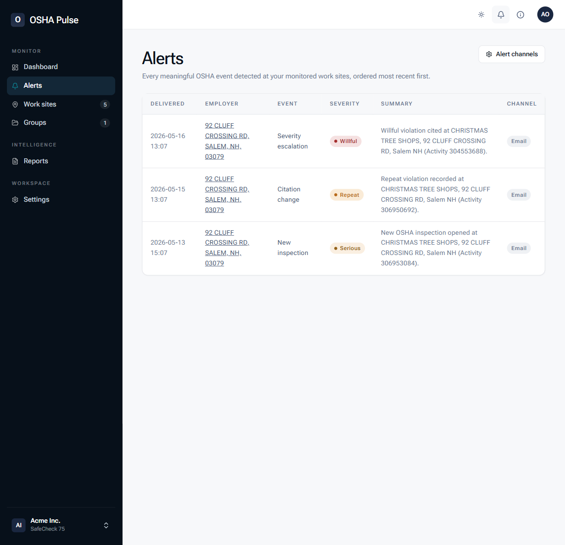565x545 pixels.
Task: Click the Delivered column header
Action: click(x=167, y=104)
